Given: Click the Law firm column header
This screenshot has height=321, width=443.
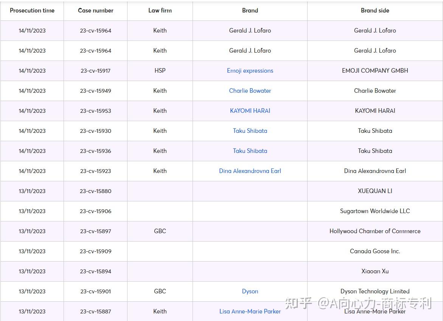Looking at the screenshot, I should click(160, 11).
